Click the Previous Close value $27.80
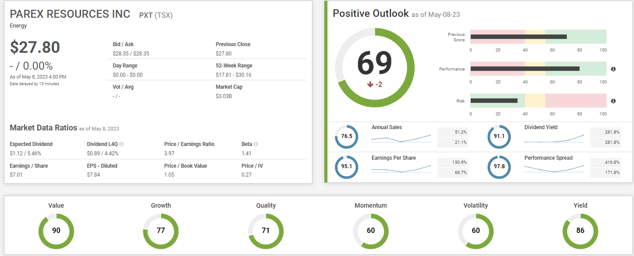This screenshot has width=634, height=256. coord(224,54)
